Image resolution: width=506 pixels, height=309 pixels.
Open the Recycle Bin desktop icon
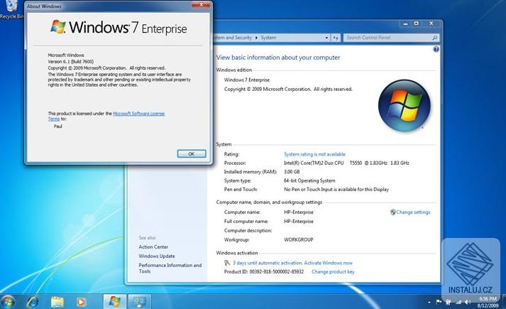[x=11, y=10]
